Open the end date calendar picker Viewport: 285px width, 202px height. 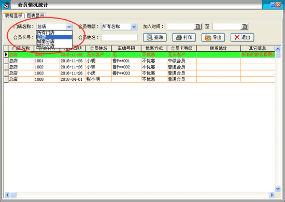tap(244, 26)
